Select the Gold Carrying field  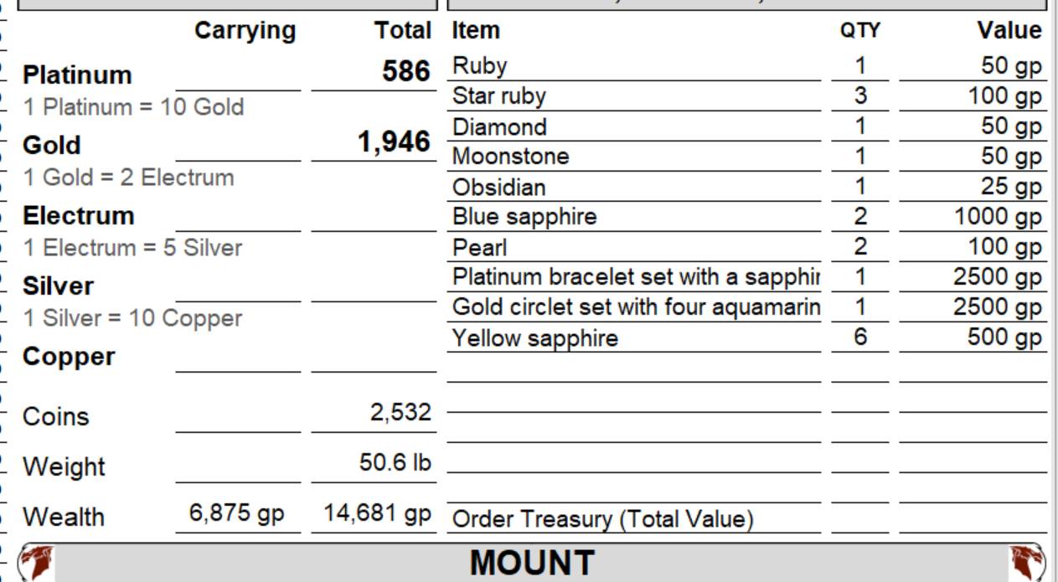(238, 144)
